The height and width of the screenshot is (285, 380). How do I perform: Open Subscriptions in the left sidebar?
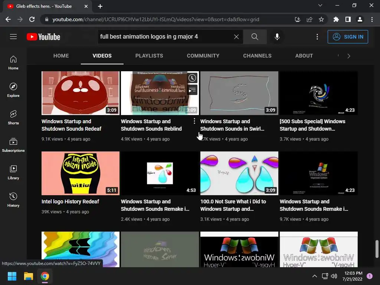click(x=13, y=145)
